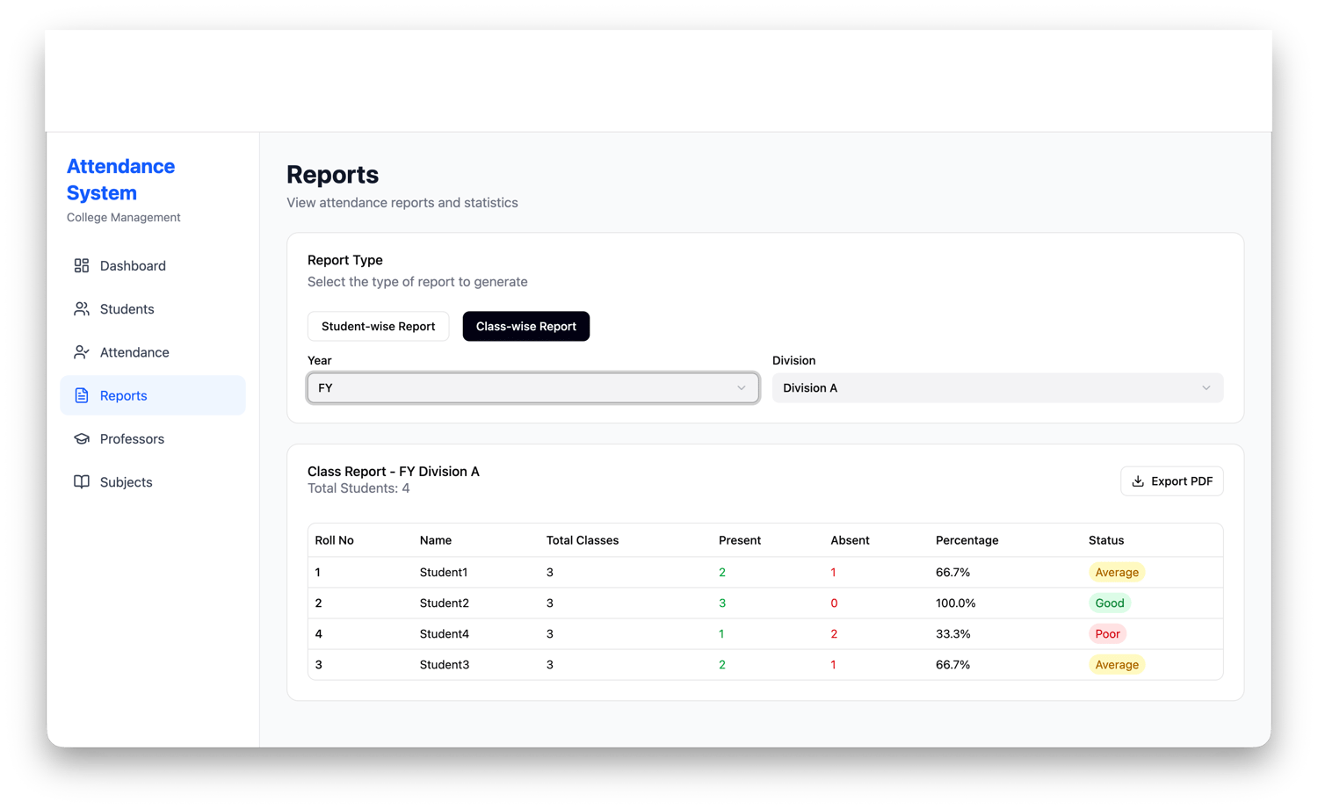Screen dimensions: 1318x809
Task: Select the Student3 table row
Action: point(765,664)
